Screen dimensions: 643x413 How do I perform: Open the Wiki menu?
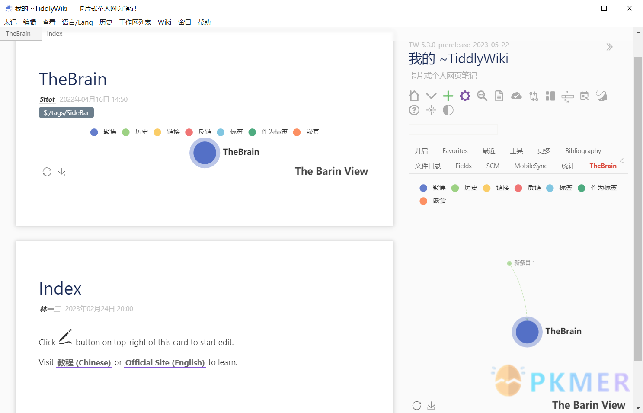click(165, 22)
